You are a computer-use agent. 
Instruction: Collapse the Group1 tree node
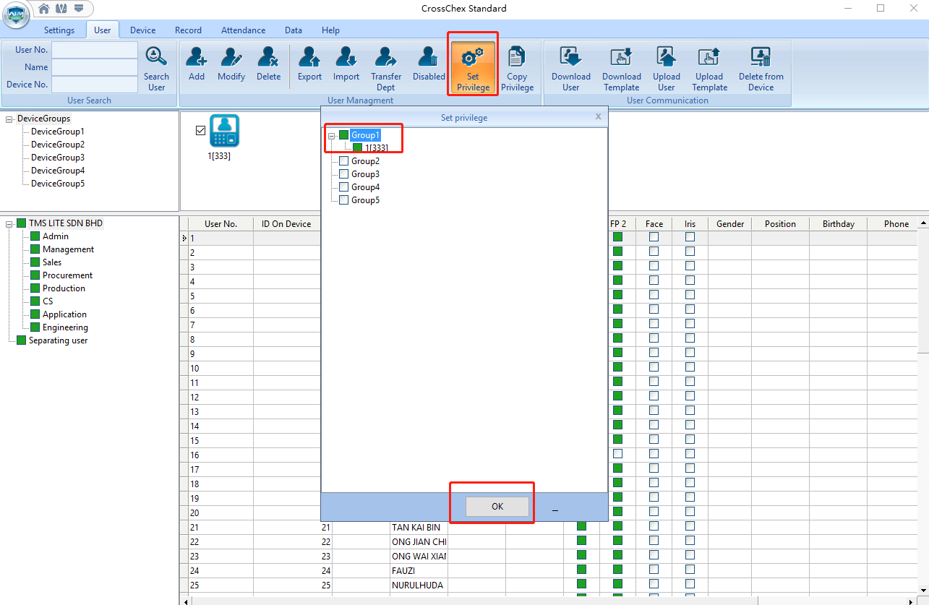[332, 136]
